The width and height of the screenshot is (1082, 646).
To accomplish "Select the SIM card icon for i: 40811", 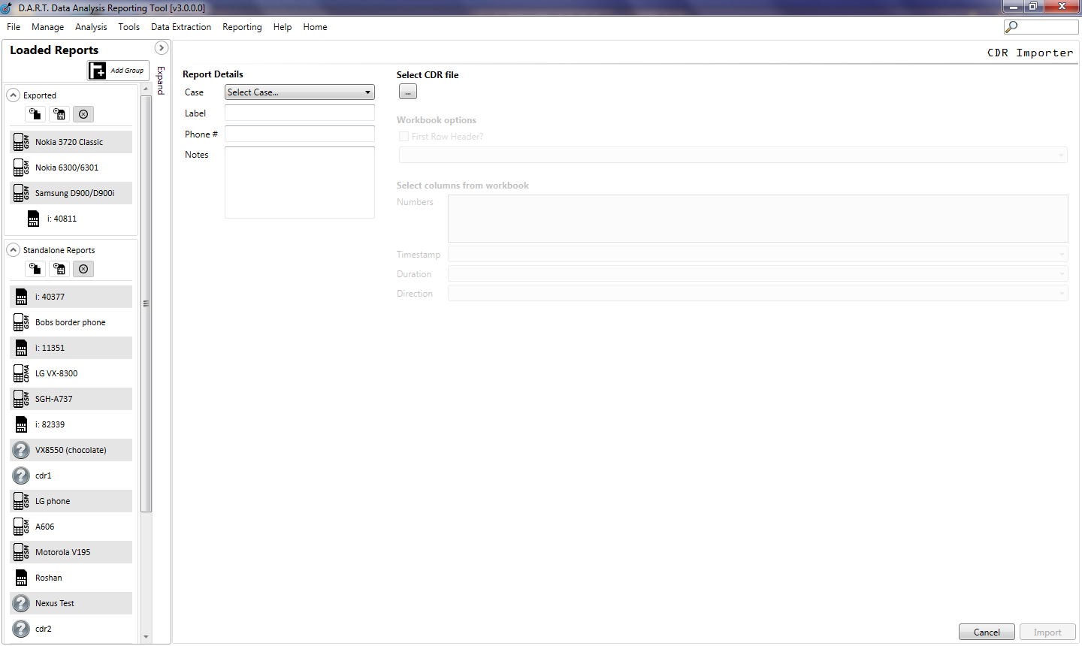I will pos(33,219).
